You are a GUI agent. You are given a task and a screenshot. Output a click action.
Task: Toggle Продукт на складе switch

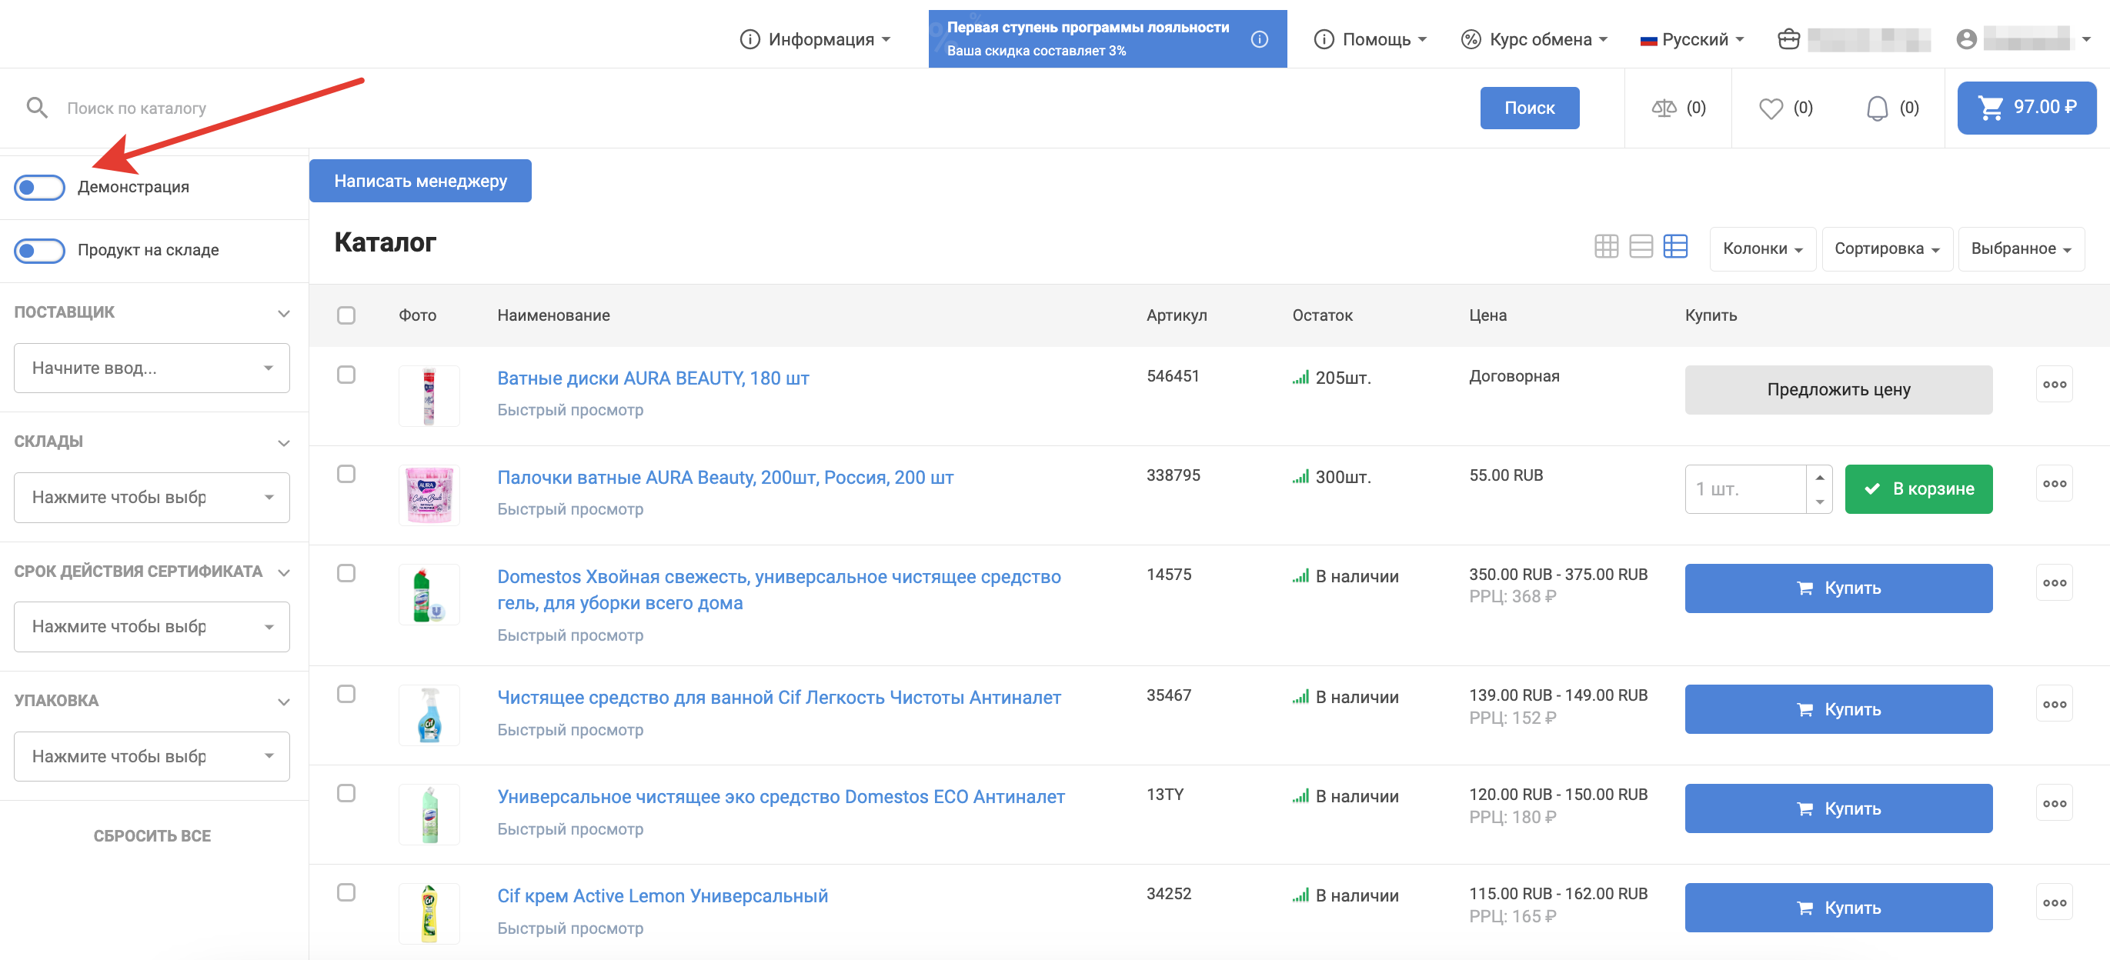[x=39, y=251]
